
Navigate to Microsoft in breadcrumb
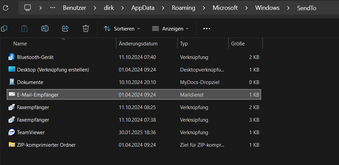[225, 8]
